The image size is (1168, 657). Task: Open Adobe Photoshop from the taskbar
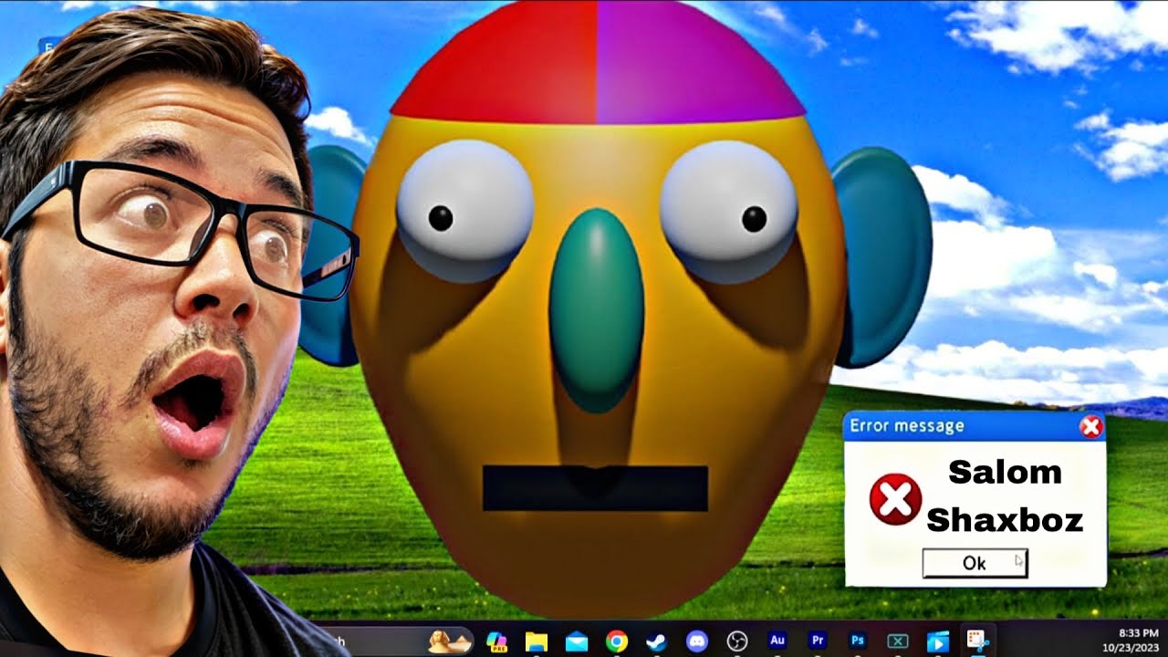(x=858, y=641)
